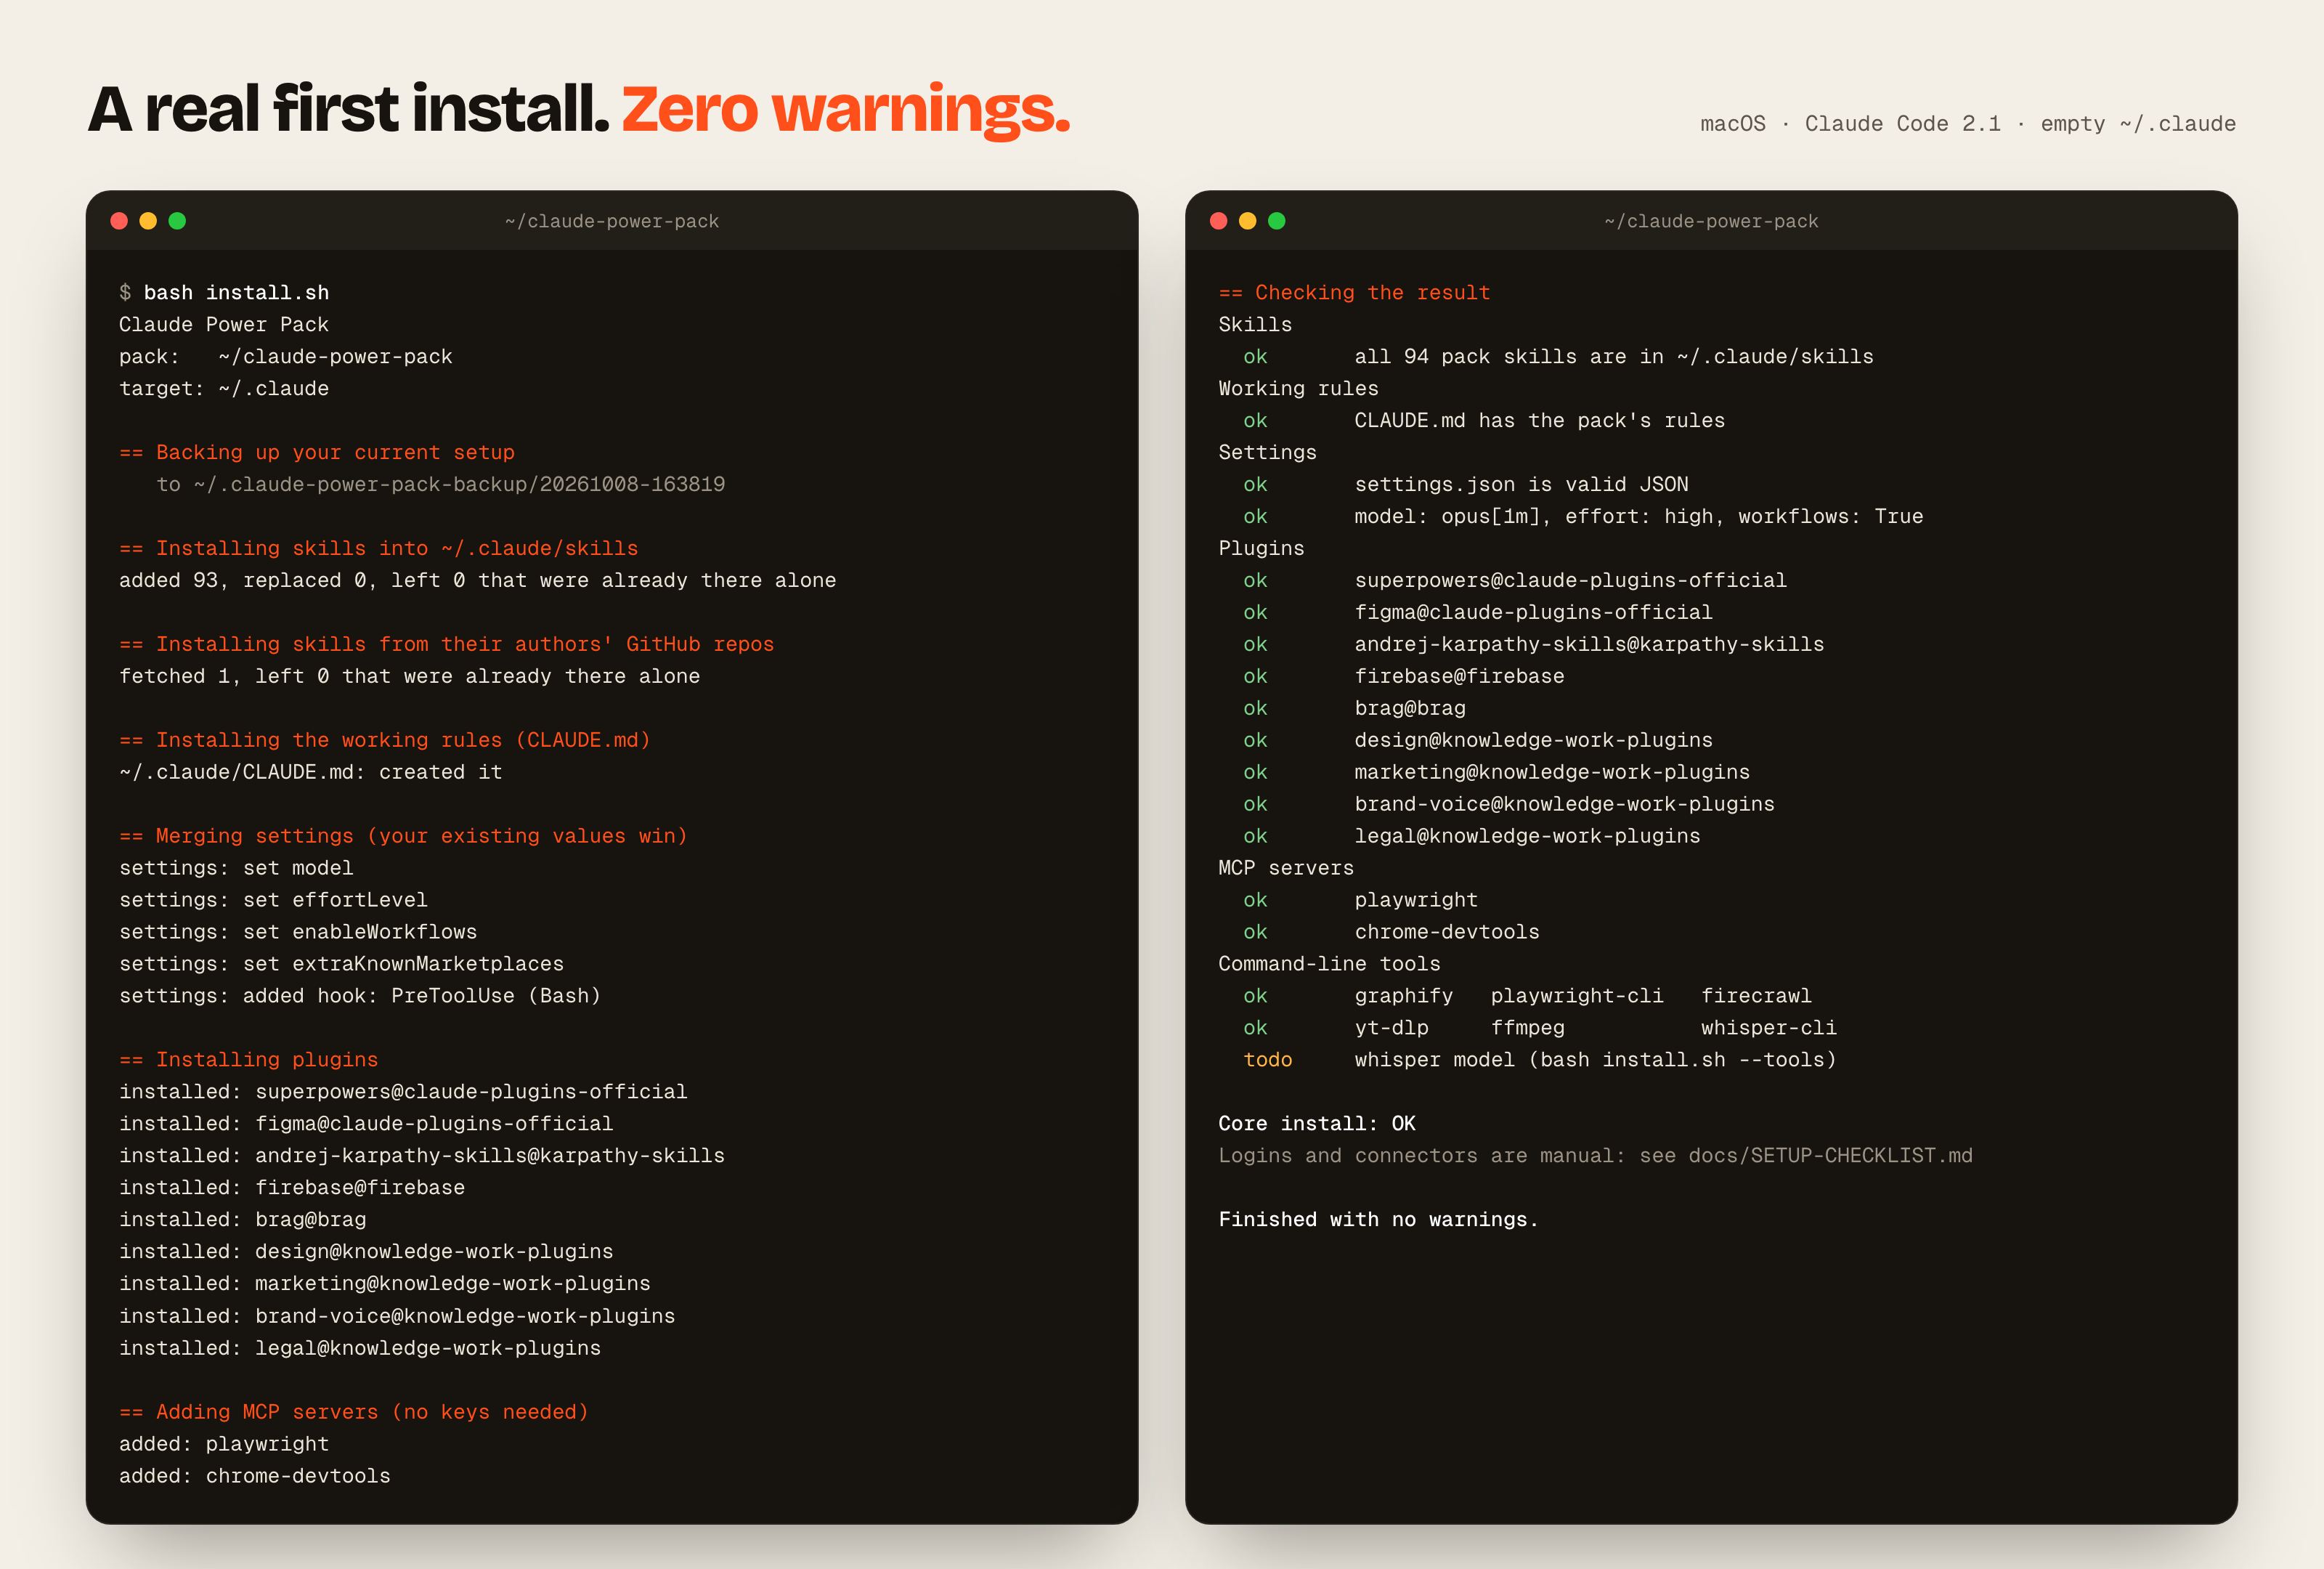
Task: Select "installed: figma@claude-plugins-official" line
Action: [367, 1124]
